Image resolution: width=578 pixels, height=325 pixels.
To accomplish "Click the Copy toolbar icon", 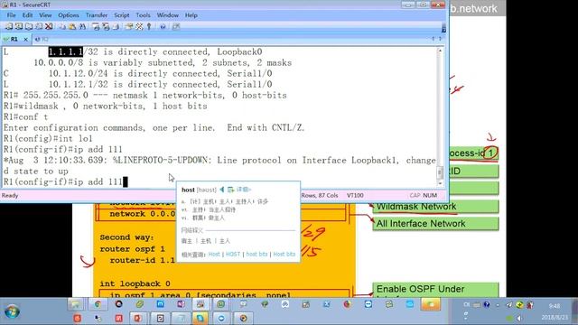I will [x=62, y=26].
